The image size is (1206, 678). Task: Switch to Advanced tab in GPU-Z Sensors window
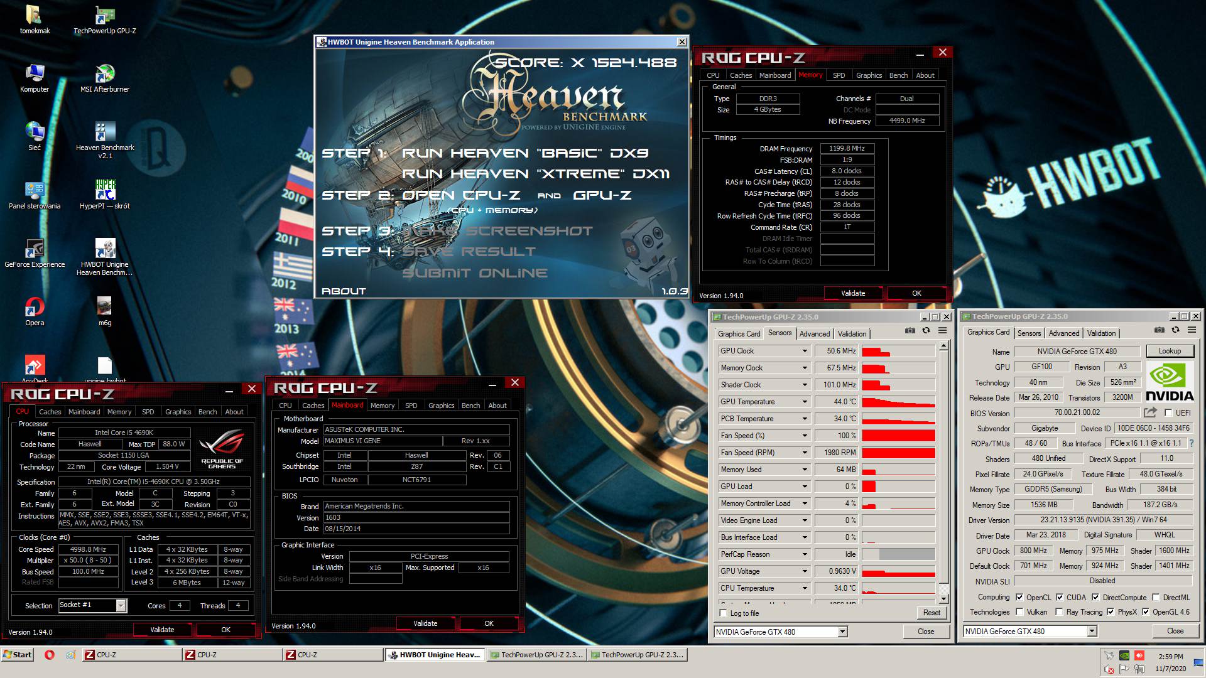[x=815, y=334]
